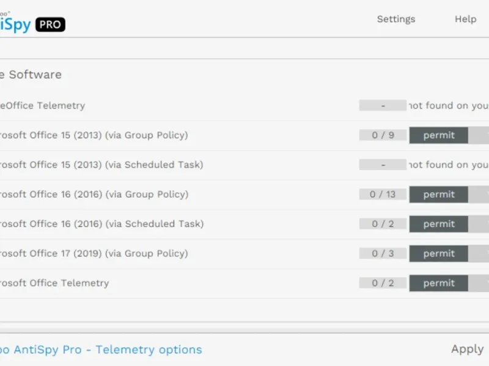
Task: Click the 0 / 9 counter badge
Action: coord(383,135)
